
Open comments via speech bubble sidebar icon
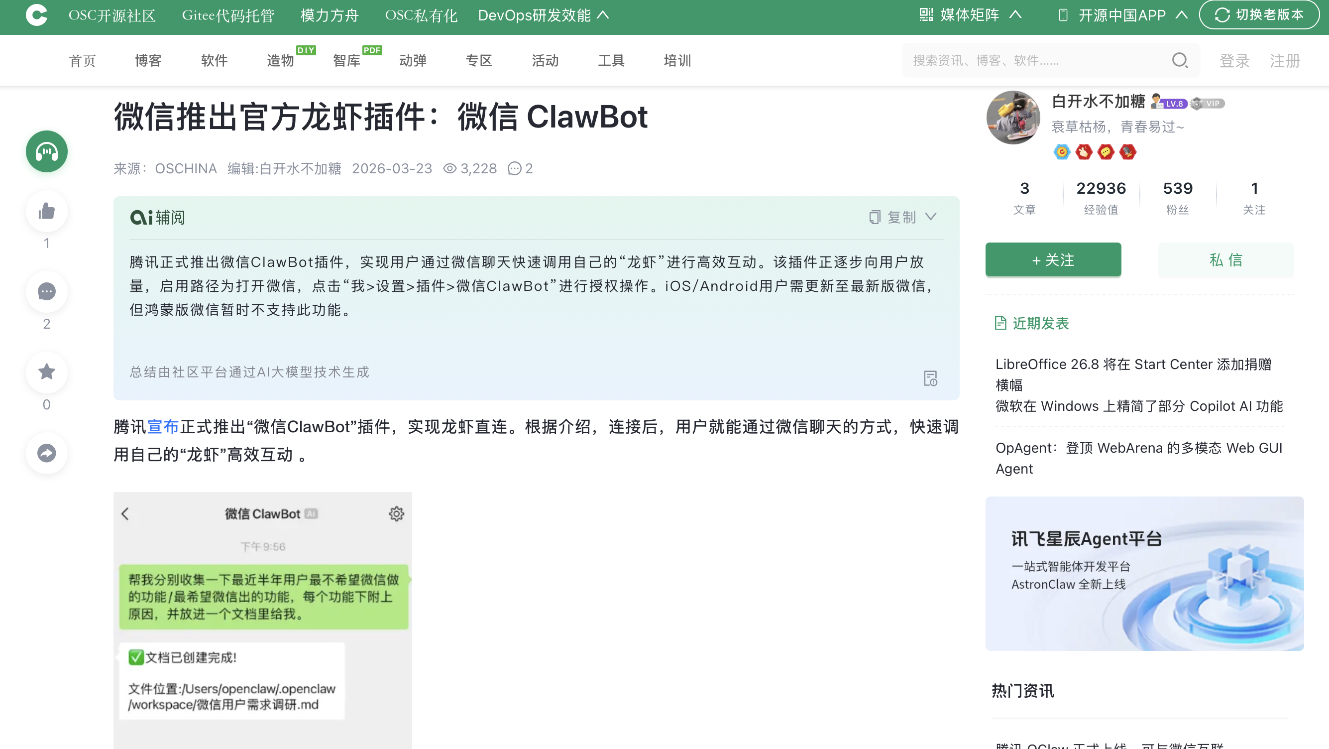point(46,292)
